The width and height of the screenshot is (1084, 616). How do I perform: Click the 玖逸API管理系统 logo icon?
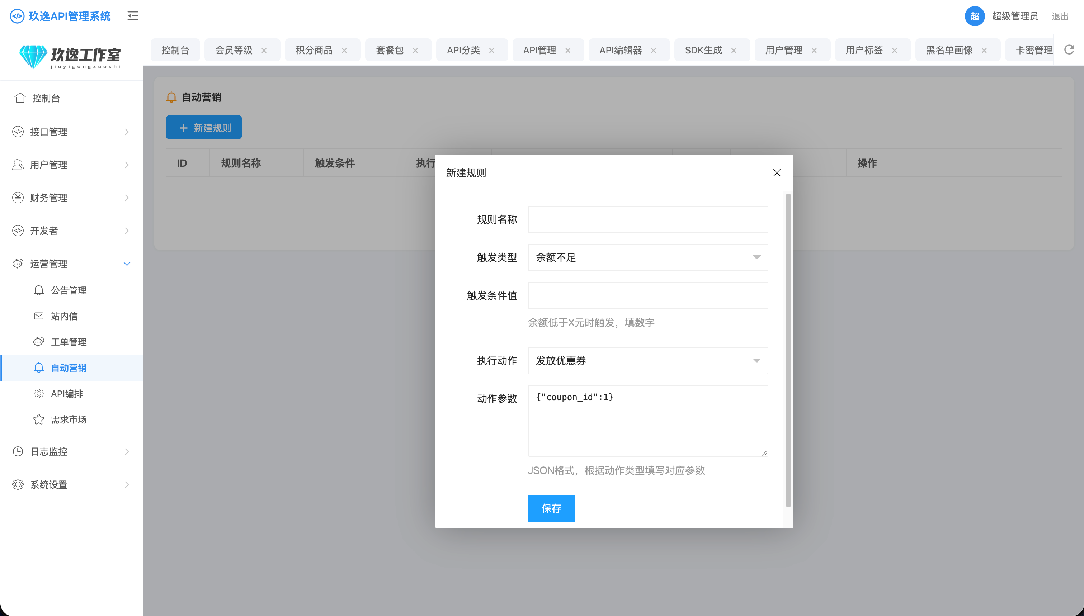coord(17,16)
